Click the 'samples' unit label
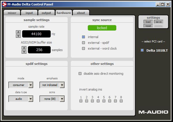The height and width of the screenshot is (122, 173). 57,50
